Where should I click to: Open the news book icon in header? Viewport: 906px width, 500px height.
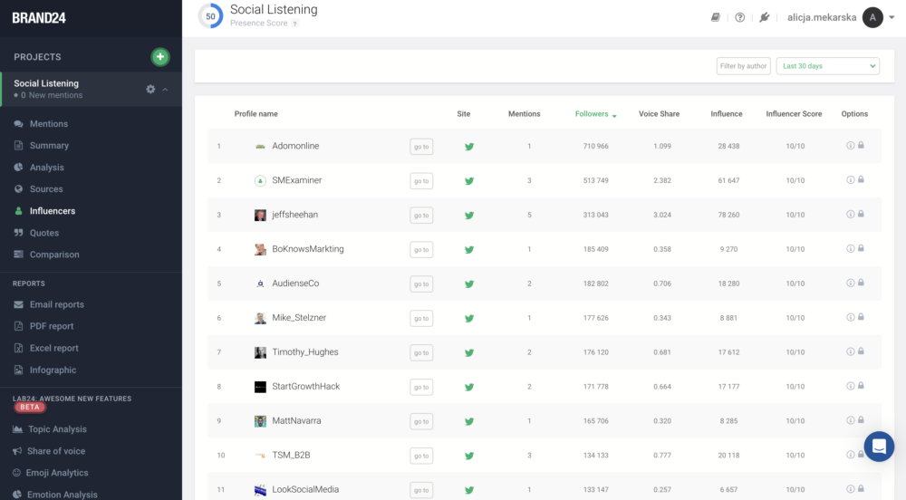coord(716,17)
